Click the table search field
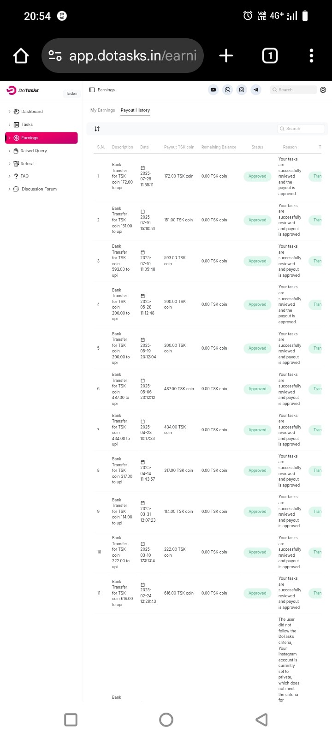The image size is (332, 738). pos(302,129)
